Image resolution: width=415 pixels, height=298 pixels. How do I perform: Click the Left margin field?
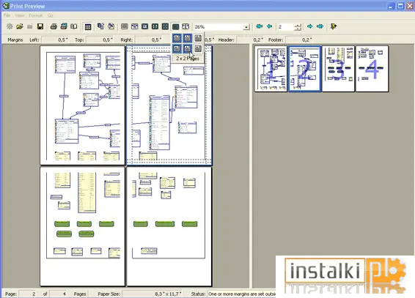(55, 40)
